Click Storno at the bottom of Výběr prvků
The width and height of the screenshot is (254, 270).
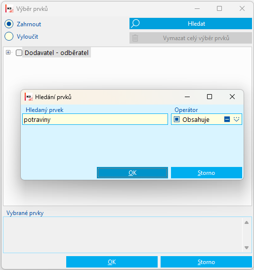[x=206, y=262]
